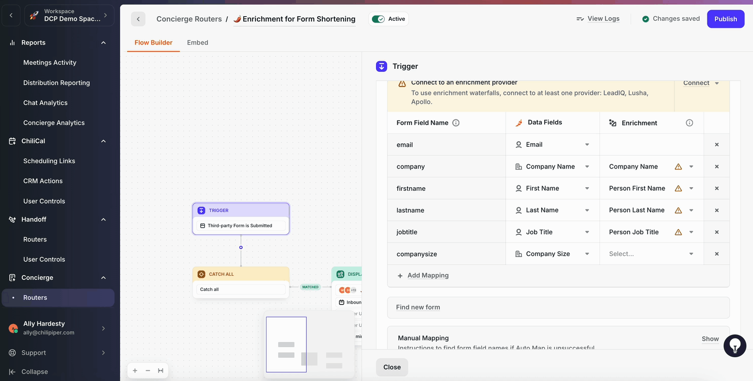This screenshot has height=381, width=753.
Task: Open Scheduling Links
Action: [x=49, y=161]
